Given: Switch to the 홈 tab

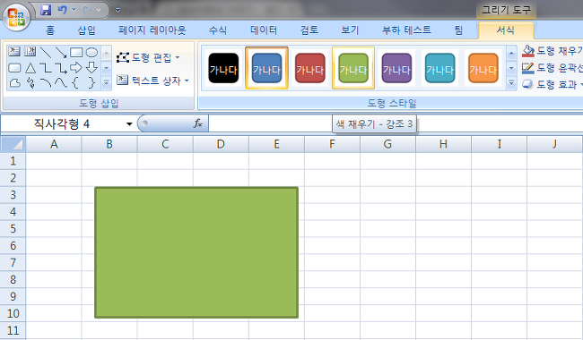Looking at the screenshot, I should [x=50, y=30].
